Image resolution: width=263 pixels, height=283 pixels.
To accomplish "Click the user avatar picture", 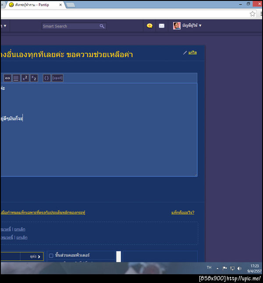I will pos(177,26).
